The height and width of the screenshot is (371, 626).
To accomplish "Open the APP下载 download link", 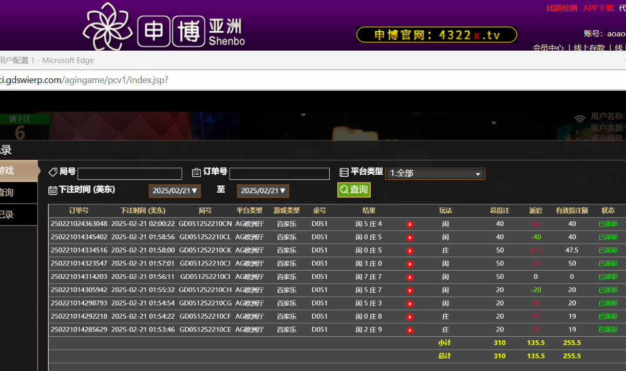I will 598,8.
